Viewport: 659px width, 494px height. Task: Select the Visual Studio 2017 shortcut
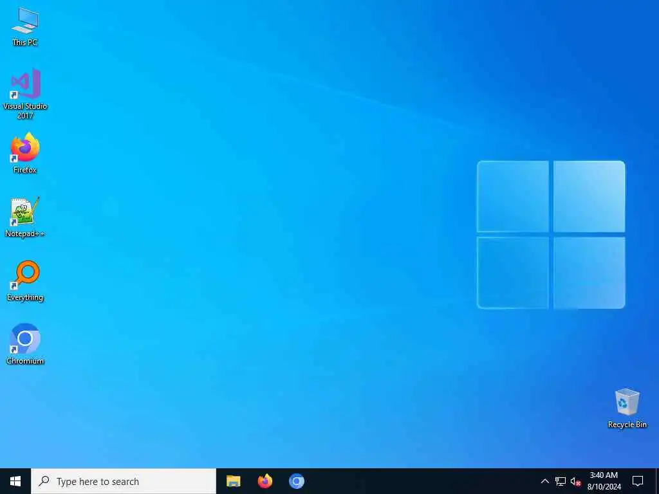pos(25,93)
